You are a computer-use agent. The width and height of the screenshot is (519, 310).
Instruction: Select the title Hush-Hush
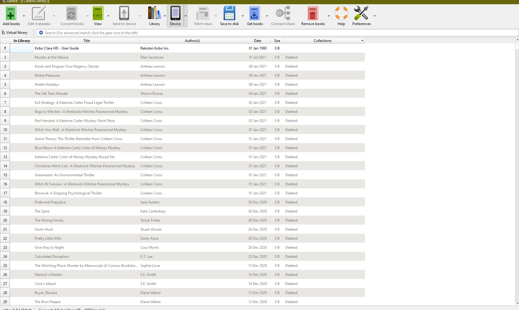point(44,229)
